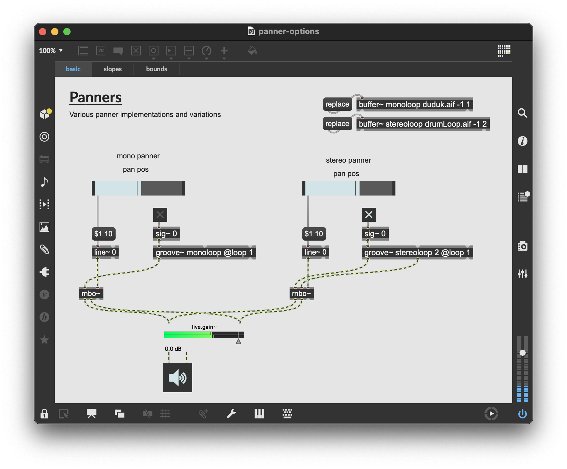Viewport: 567px width, 469px height.
Task: Show the piano keyboard icon in bottom toolbar
Action: pyautogui.click(x=259, y=414)
